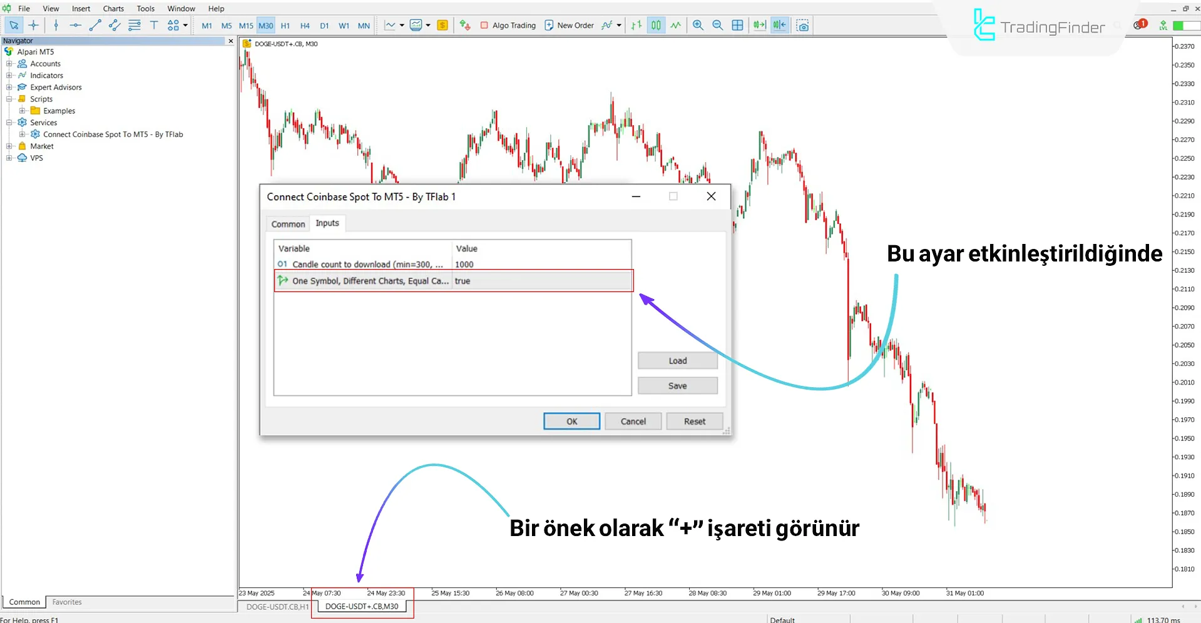This screenshot has height=623, width=1201.
Task: Click the Tile Windows grid icon
Action: tap(737, 25)
